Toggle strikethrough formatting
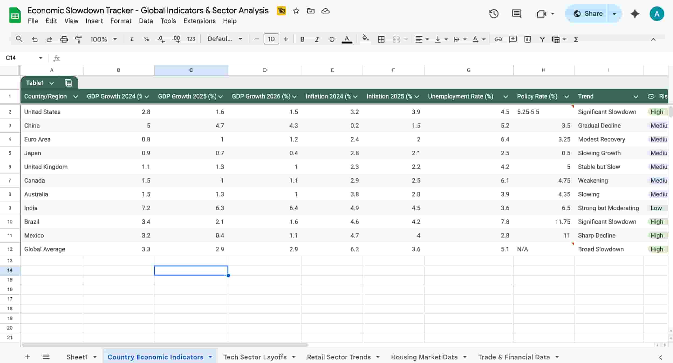This screenshot has width=673, height=363. point(332,39)
